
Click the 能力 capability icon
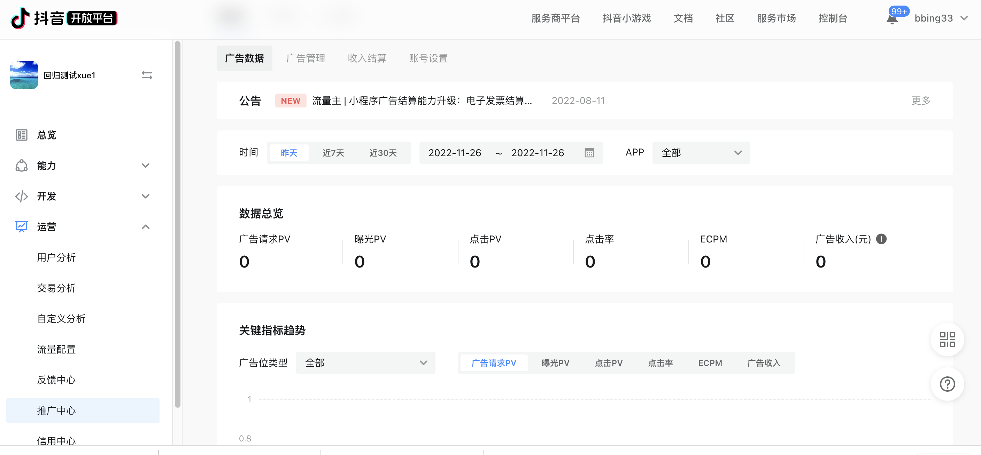coord(21,166)
